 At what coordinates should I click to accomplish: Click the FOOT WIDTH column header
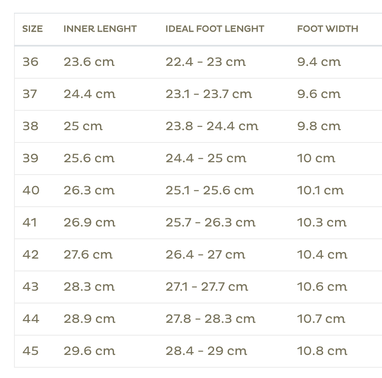tap(328, 29)
